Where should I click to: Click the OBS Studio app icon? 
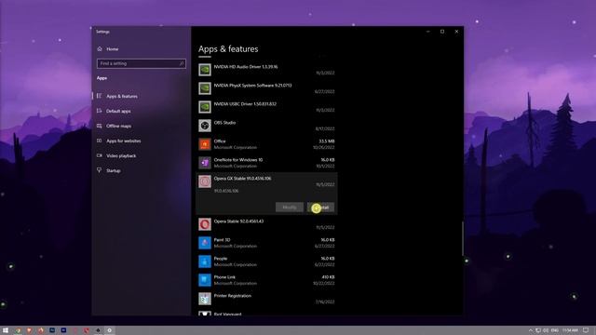tap(205, 126)
